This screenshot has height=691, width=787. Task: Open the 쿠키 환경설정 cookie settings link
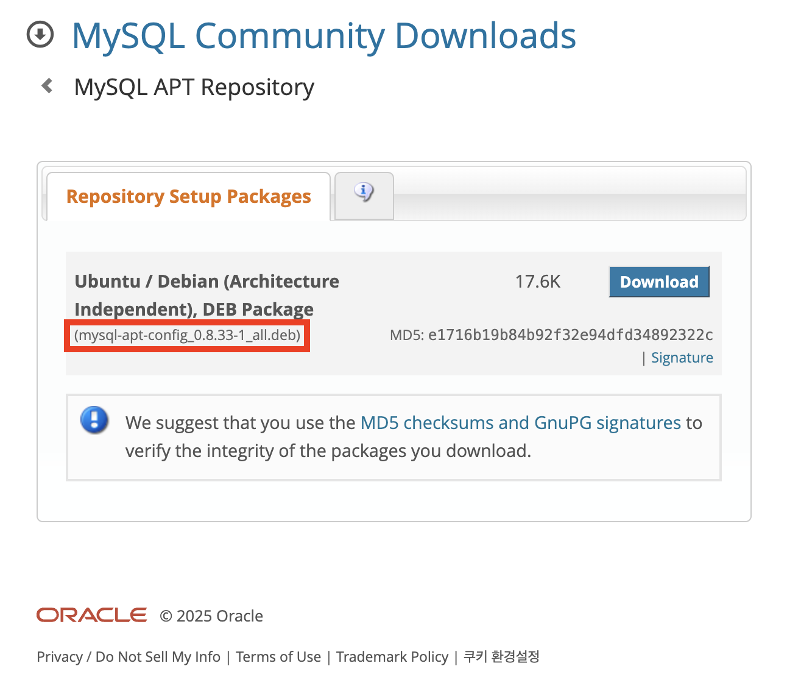(502, 656)
